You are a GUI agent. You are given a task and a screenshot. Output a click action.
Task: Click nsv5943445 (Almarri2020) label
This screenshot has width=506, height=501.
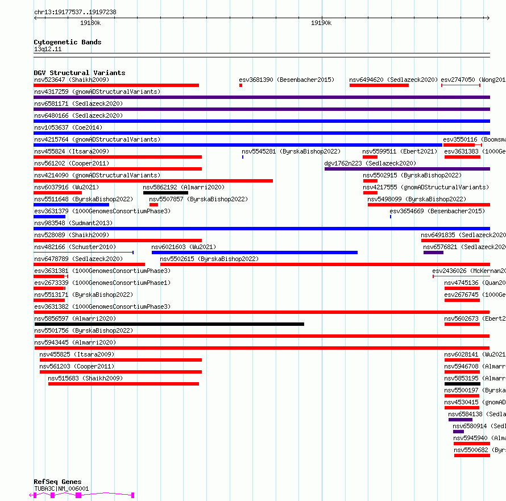tap(75, 342)
